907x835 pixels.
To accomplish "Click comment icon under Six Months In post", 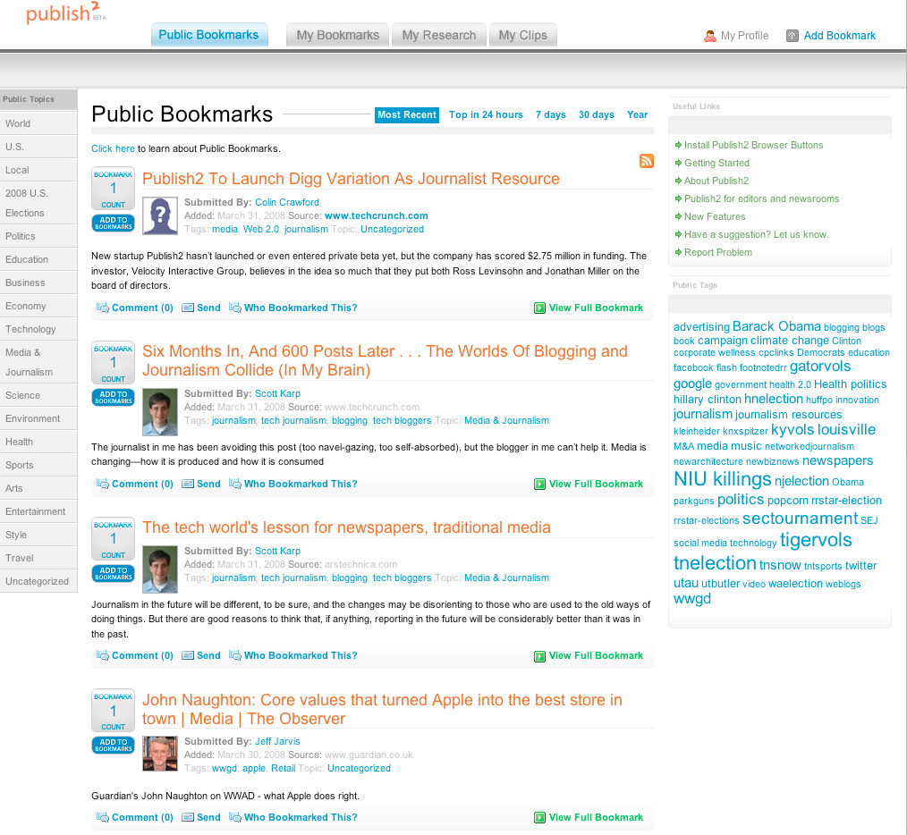I will click(102, 484).
